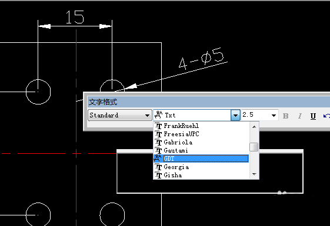Click the 文字格式 toolbar title bar

tap(209, 102)
